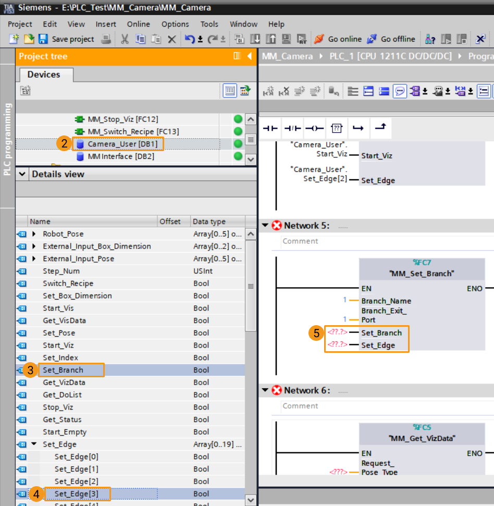
Task: Click the Cut scissors icon
Action: (x=125, y=39)
